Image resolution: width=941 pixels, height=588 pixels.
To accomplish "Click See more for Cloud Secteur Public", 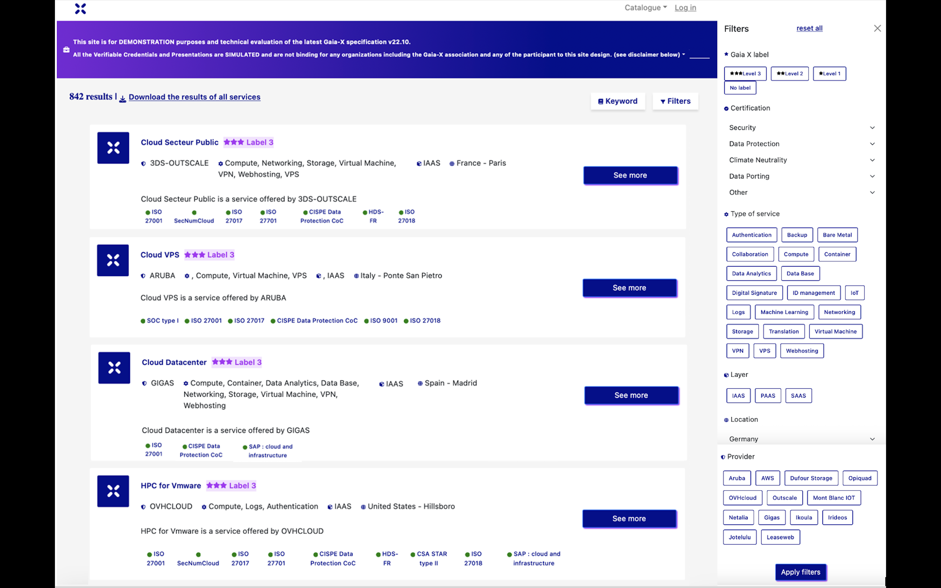I will tap(630, 175).
